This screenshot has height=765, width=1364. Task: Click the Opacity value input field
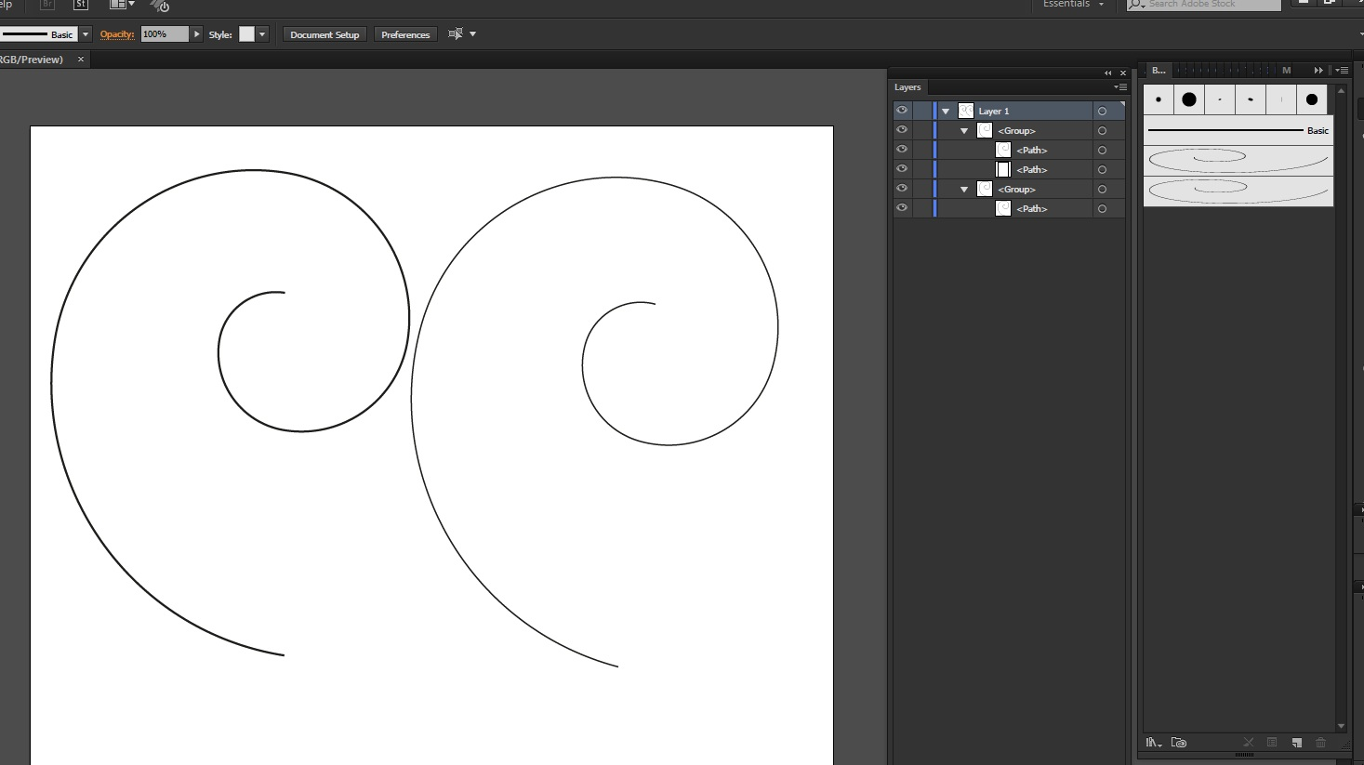pyautogui.click(x=165, y=34)
